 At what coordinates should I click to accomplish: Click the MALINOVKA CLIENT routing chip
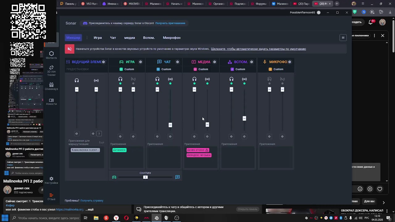point(85,150)
